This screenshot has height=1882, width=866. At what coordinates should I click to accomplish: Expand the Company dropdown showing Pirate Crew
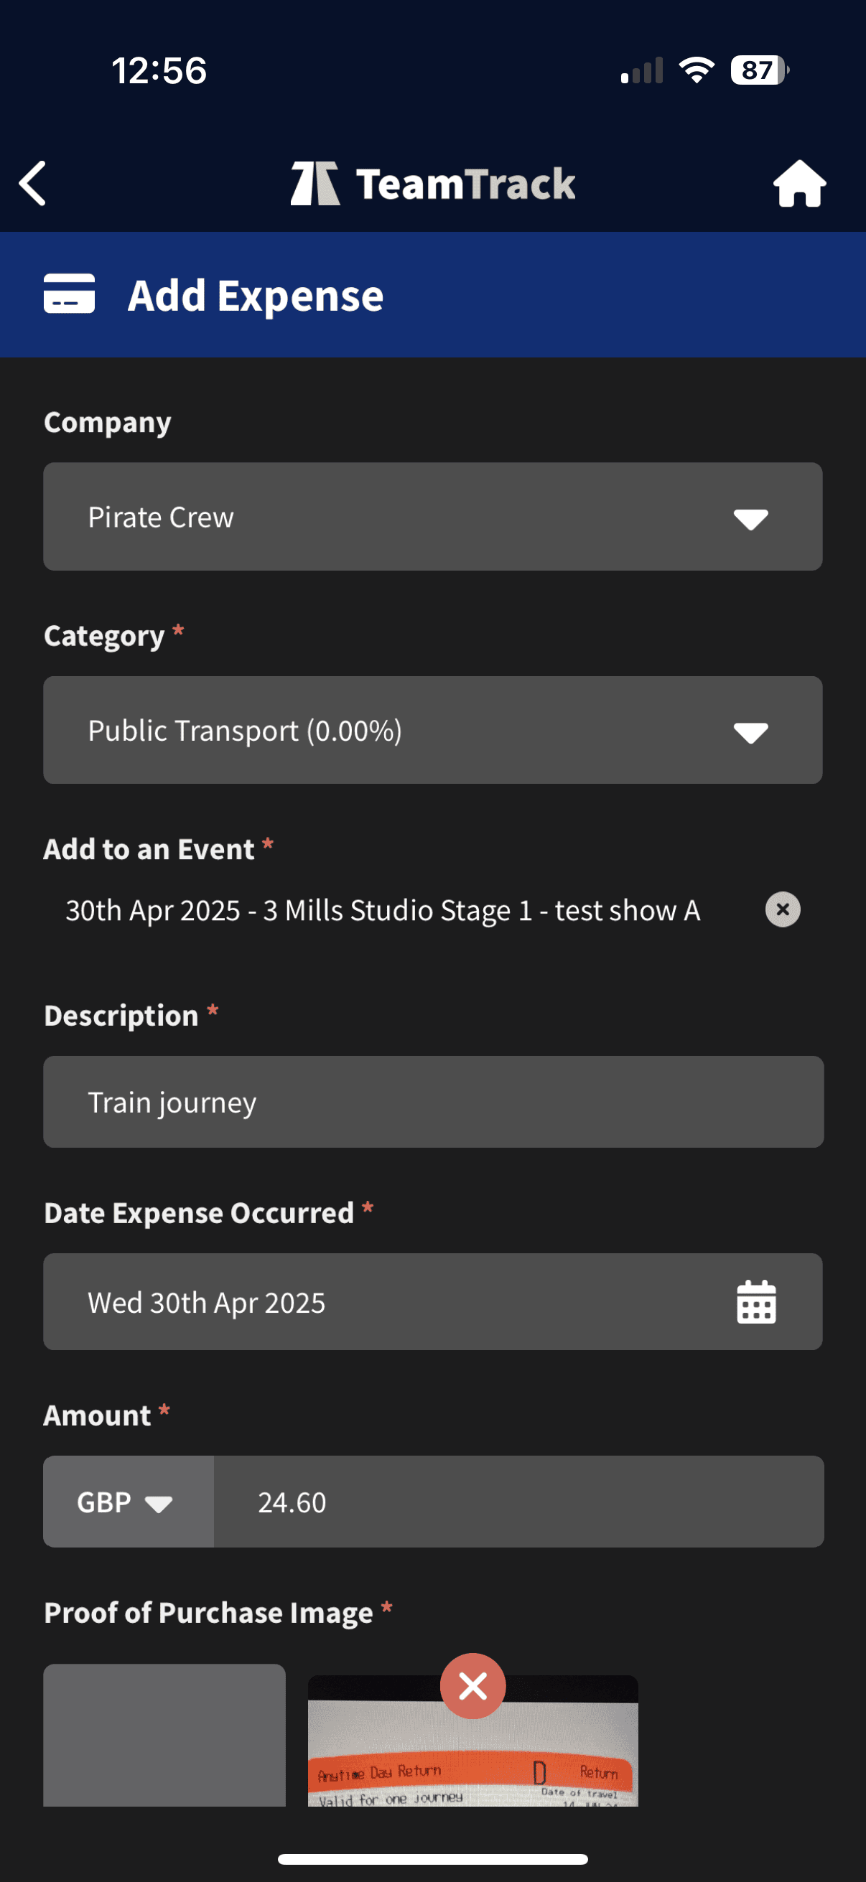click(432, 517)
